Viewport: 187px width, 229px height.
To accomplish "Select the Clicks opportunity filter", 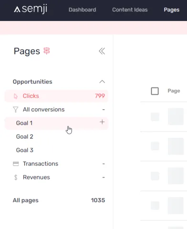I will [56, 96].
